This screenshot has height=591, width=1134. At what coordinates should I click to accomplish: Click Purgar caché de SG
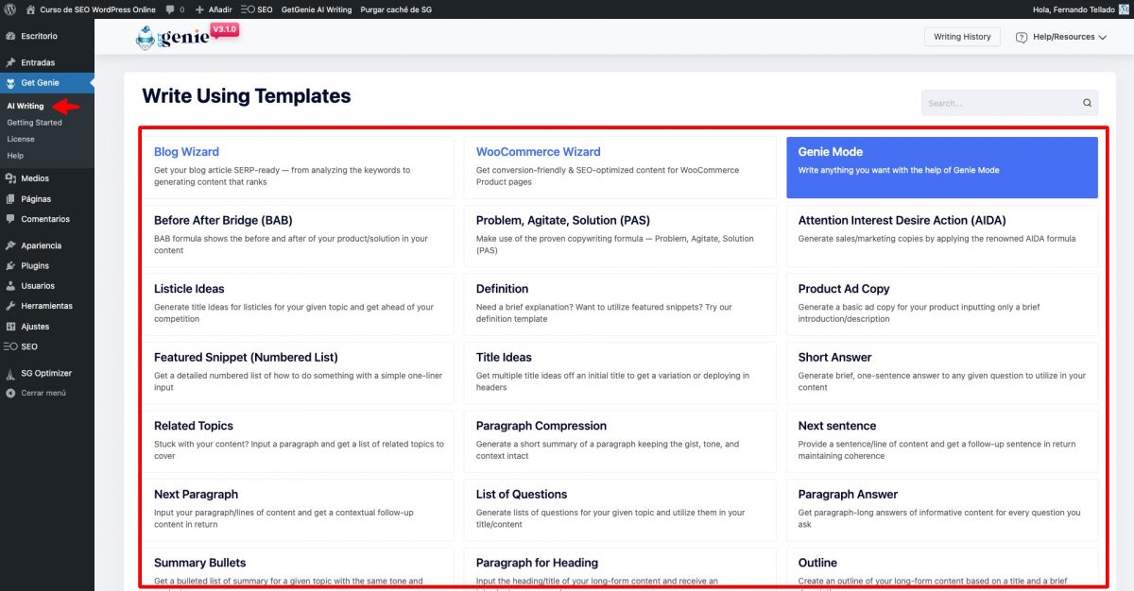(x=395, y=9)
